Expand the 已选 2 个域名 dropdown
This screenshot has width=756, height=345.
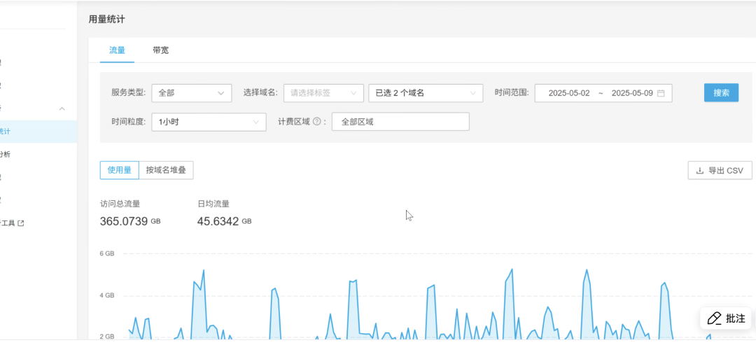point(426,93)
